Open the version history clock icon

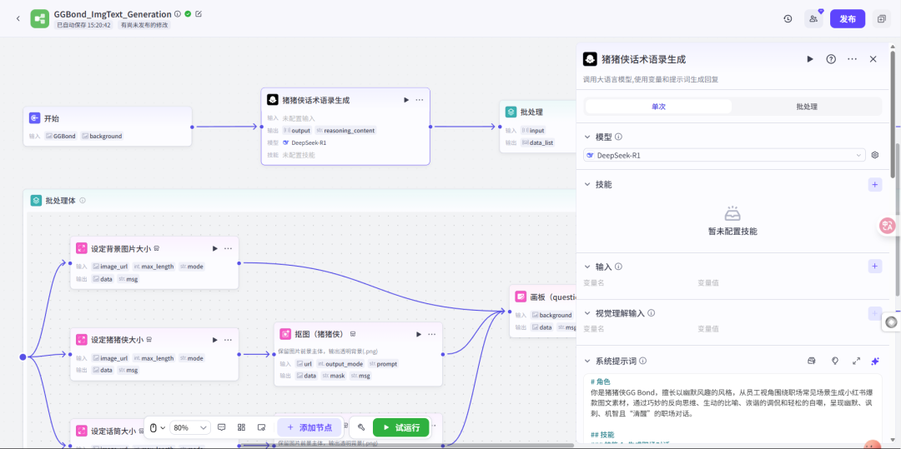pyautogui.click(x=788, y=19)
